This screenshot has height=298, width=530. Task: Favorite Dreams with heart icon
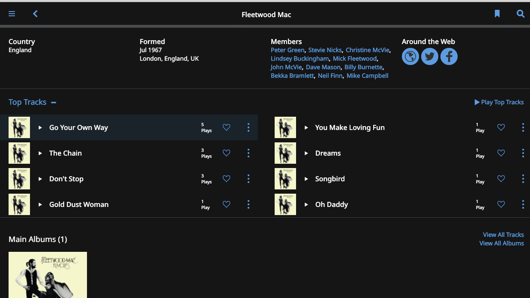pos(501,153)
